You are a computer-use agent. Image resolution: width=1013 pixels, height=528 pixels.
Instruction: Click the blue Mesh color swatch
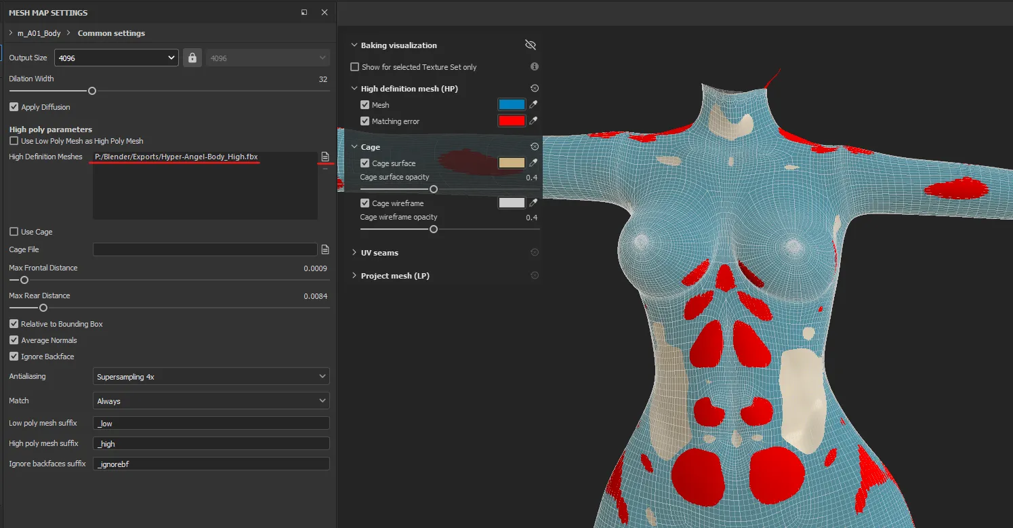512,104
